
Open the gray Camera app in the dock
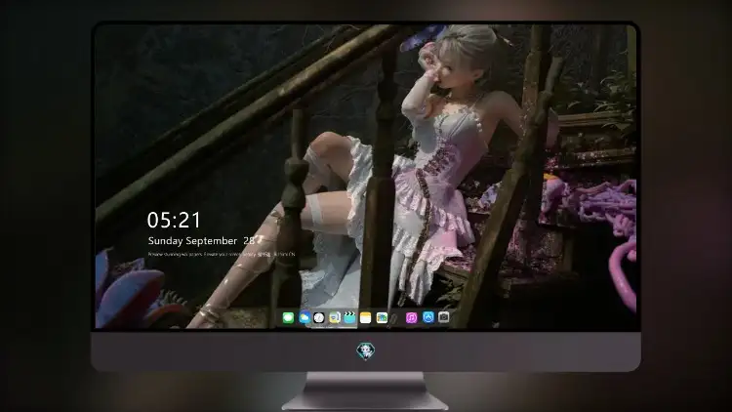(x=443, y=317)
